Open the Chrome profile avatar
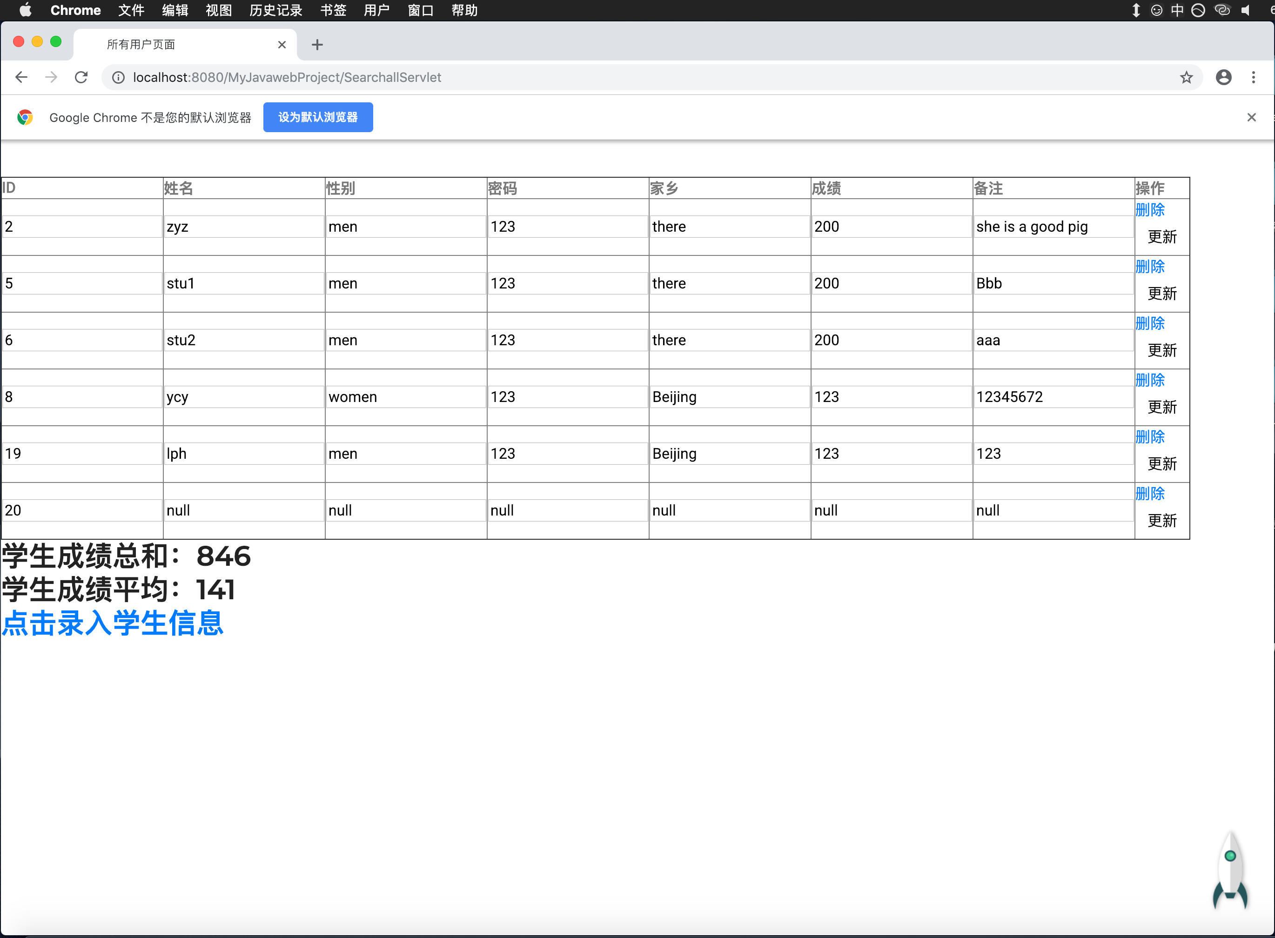Screen dimensions: 1275x938 point(1223,77)
